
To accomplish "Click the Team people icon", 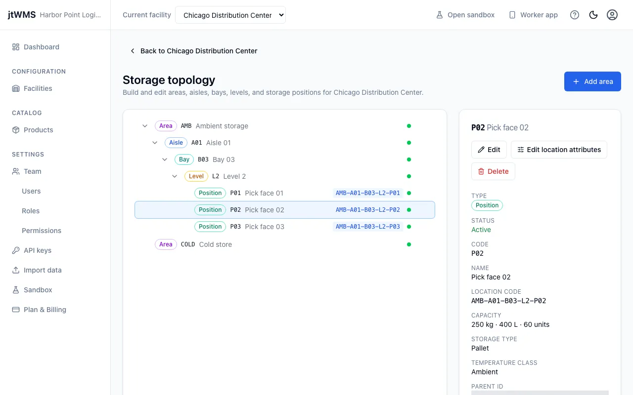I will pos(16,171).
